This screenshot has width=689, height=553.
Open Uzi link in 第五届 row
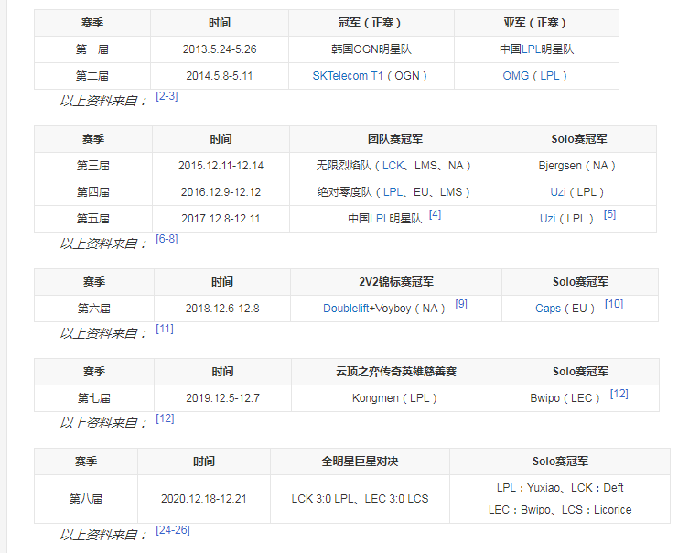(547, 219)
